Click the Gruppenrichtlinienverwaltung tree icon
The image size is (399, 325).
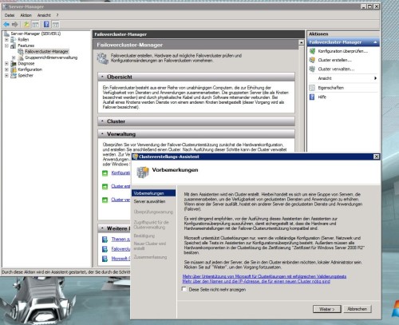click(21, 57)
